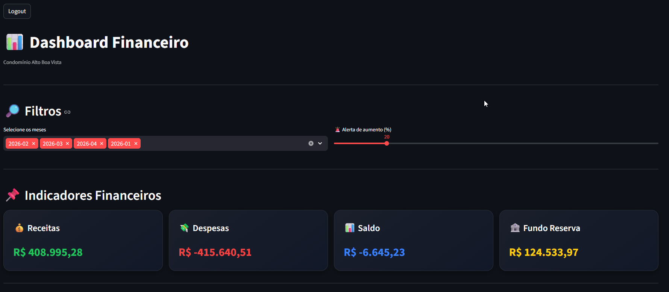
Task: Click the pushpin icon by Indicadores Financeiros
Action: point(13,195)
